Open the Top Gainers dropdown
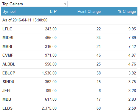Image resolution: width=138 pixels, height=112 pixels. pos(34,4)
